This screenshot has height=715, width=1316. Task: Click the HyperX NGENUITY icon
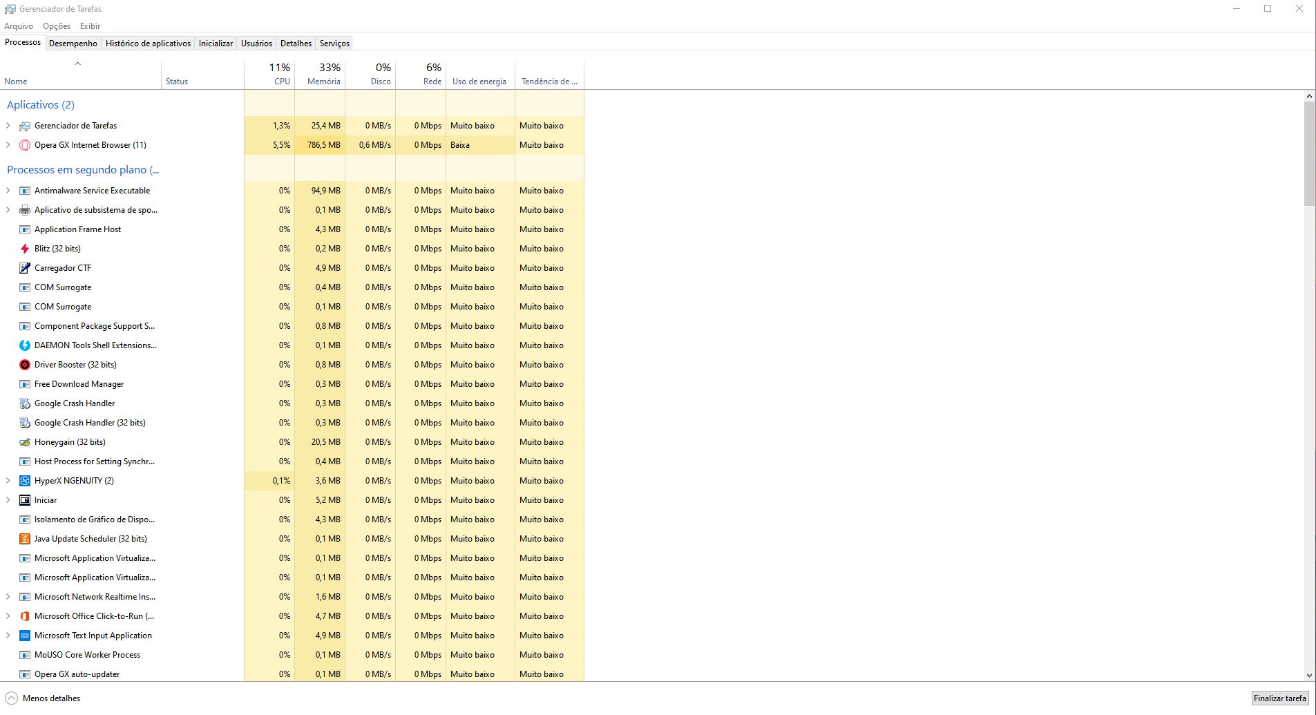25,481
